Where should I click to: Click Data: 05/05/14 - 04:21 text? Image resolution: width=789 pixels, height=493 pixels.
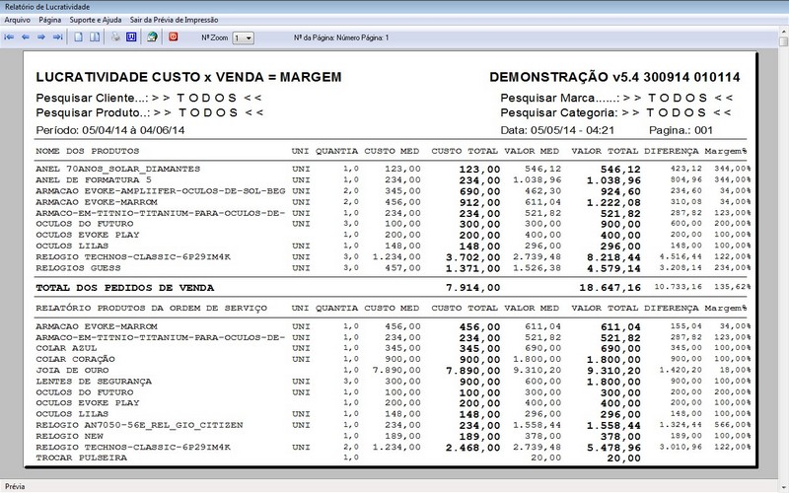pyautogui.click(x=557, y=130)
